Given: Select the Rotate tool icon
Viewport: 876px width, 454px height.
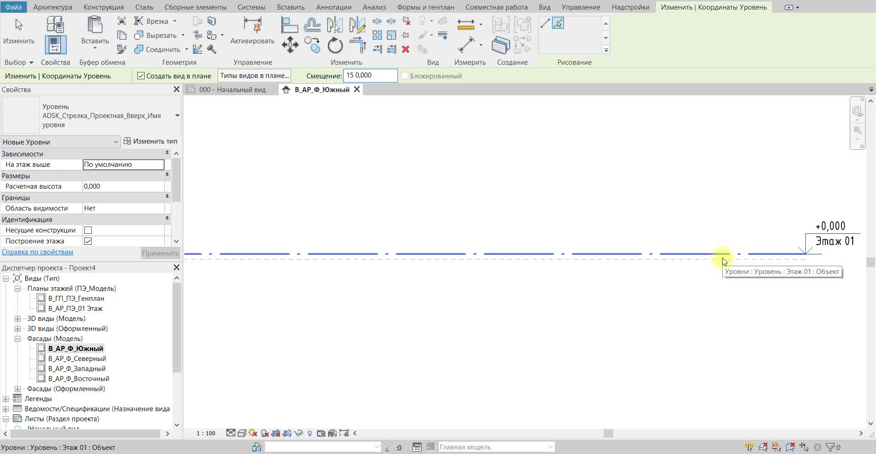Looking at the screenshot, I should pos(335,45).
